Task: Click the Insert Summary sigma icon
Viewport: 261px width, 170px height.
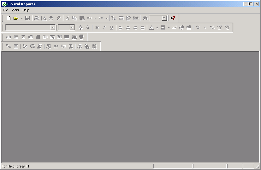Action: pyautogui.click(x=23, y=37)
